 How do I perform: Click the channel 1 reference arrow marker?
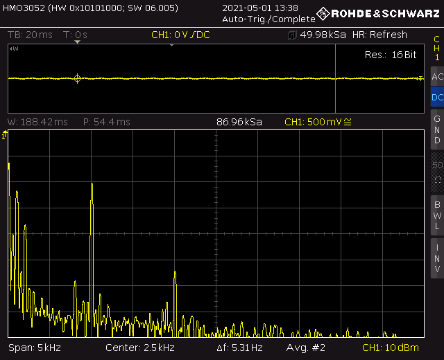(x=5, y=136)
